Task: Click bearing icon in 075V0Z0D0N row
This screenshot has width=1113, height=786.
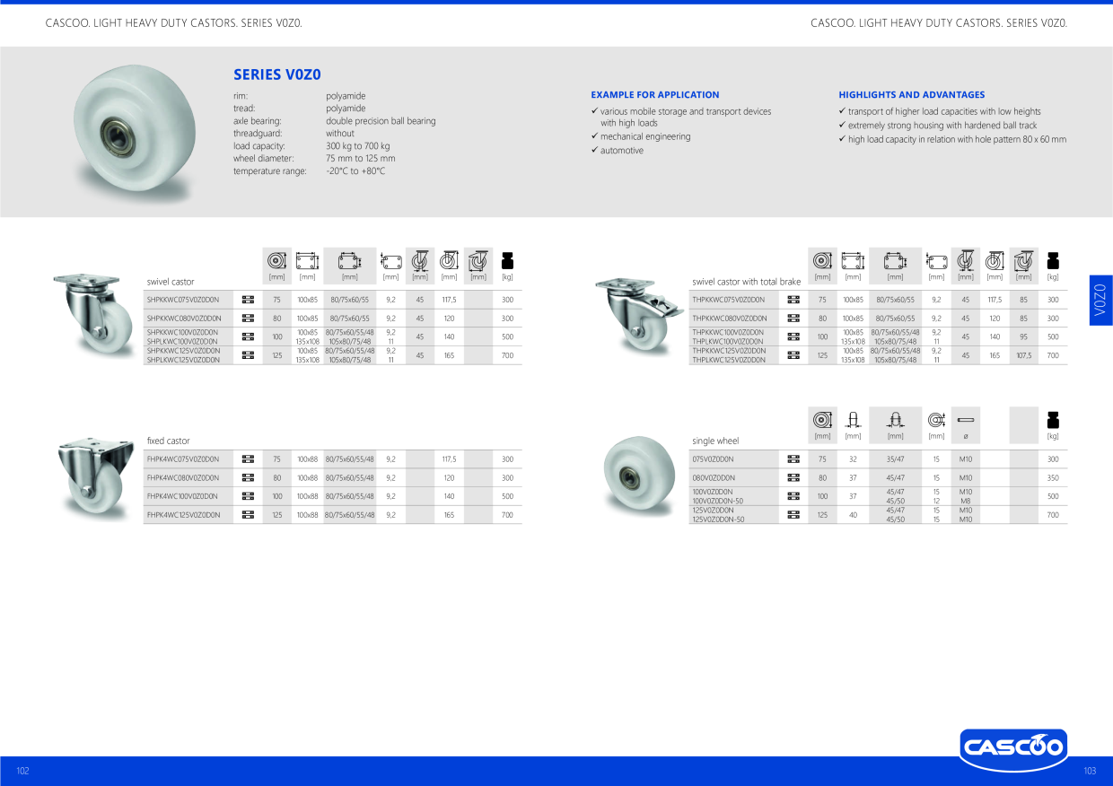Action: (793, 459)
